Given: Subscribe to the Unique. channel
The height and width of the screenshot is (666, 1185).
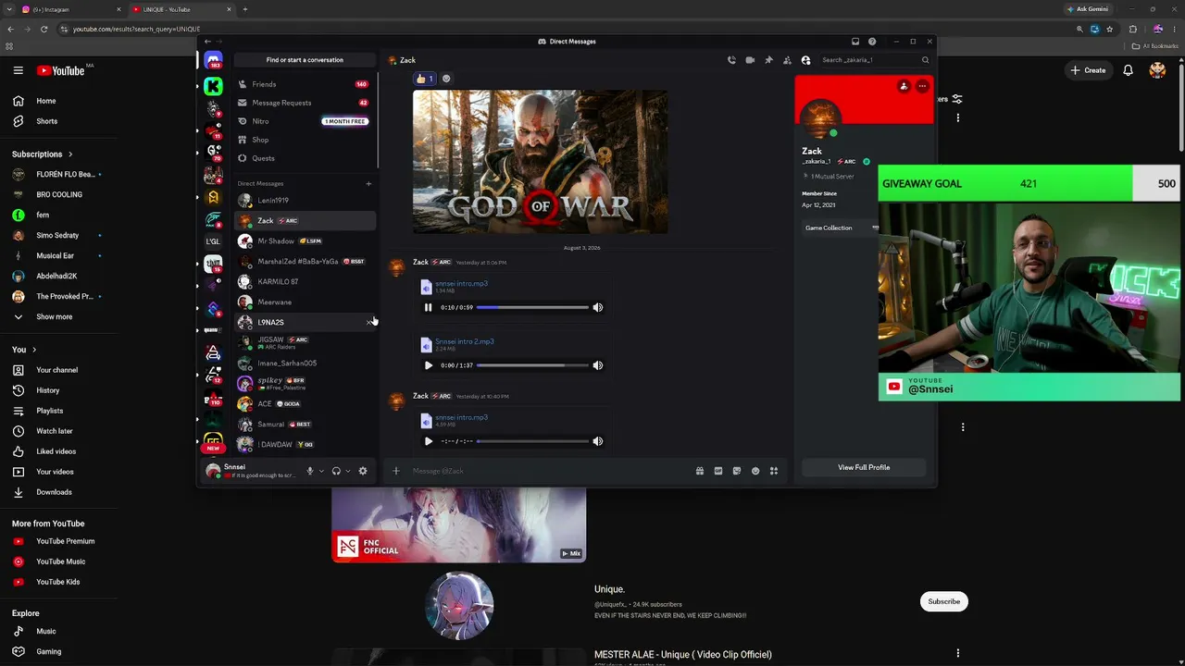Looking at the screenshot, I should tap(944, 601).
